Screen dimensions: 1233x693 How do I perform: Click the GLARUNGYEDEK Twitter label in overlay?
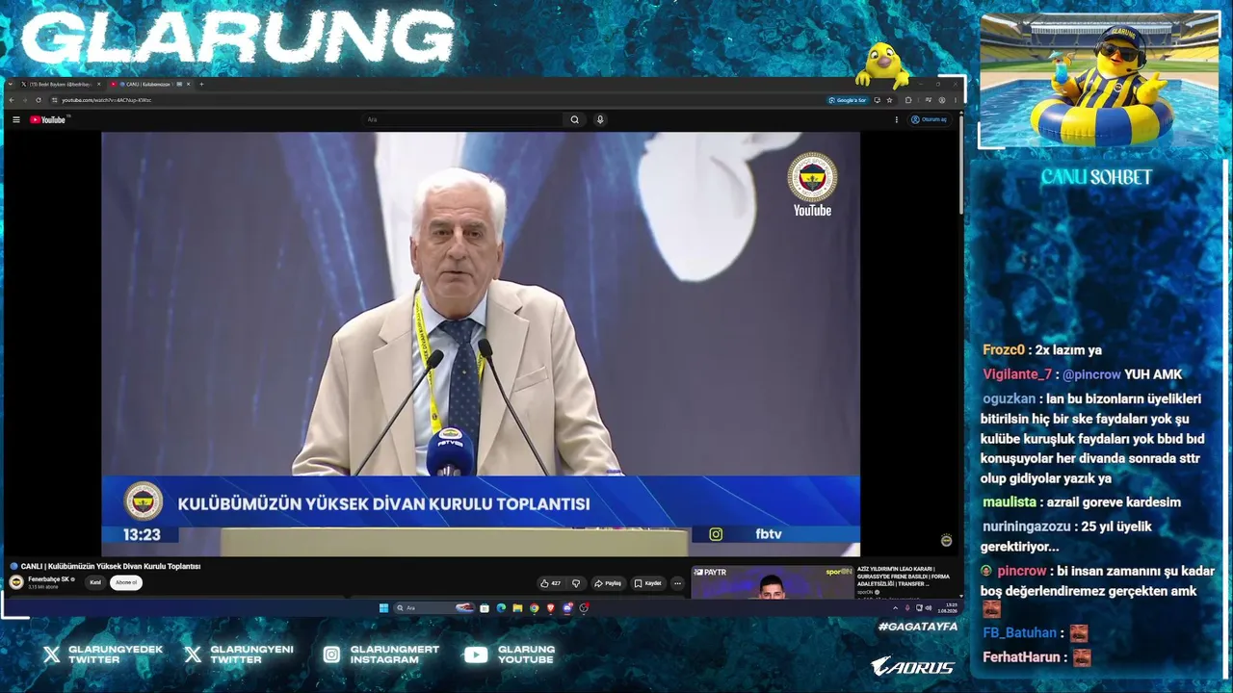[116, 654]
